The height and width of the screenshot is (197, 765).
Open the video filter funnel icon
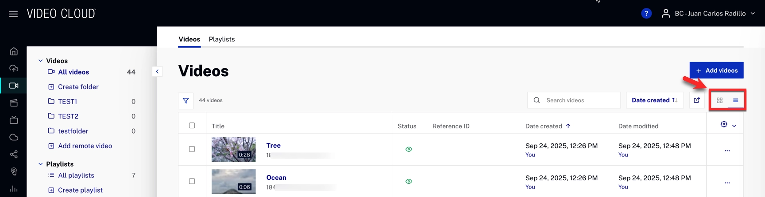click(x=186, y=100)
